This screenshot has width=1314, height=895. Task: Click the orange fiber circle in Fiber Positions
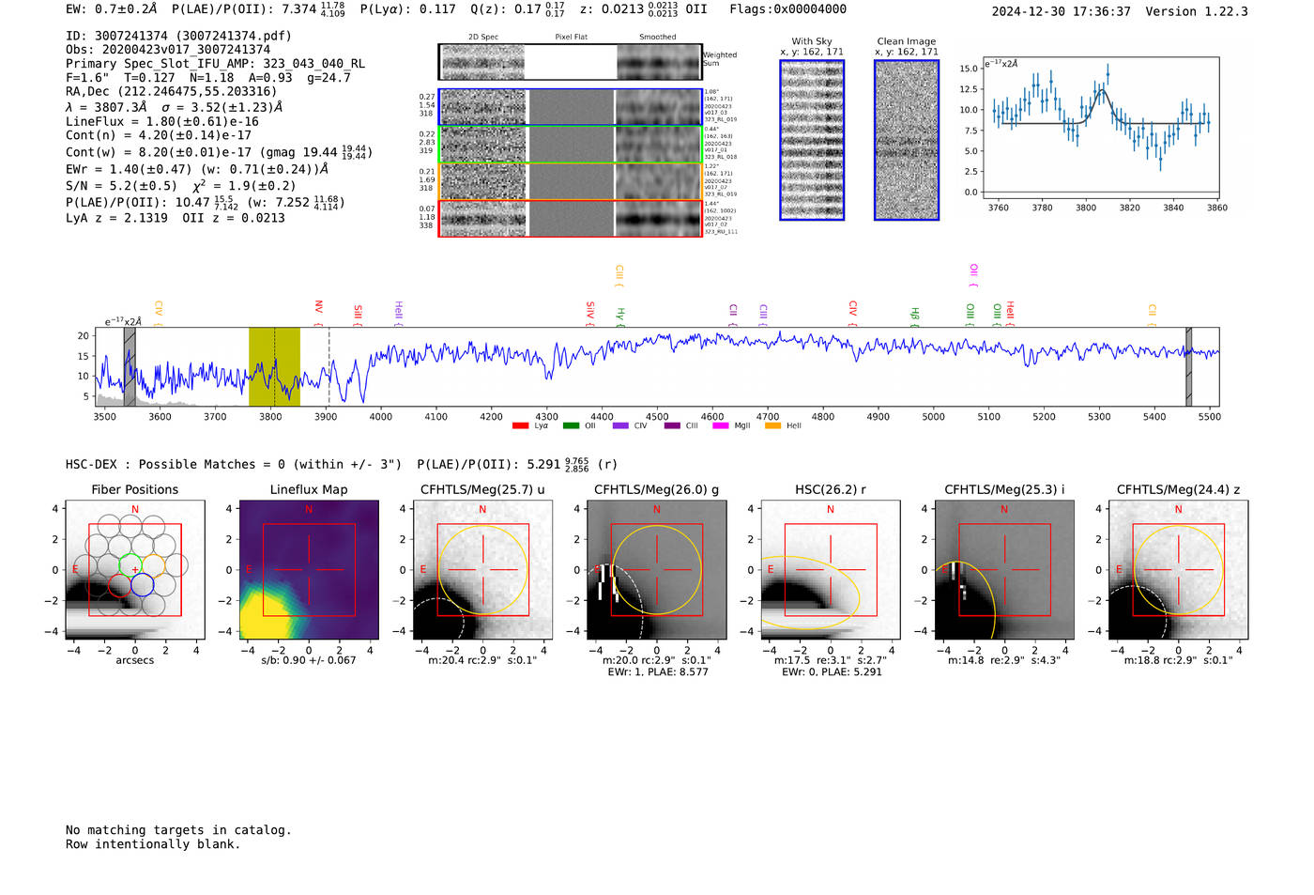[x=153, y=565]
